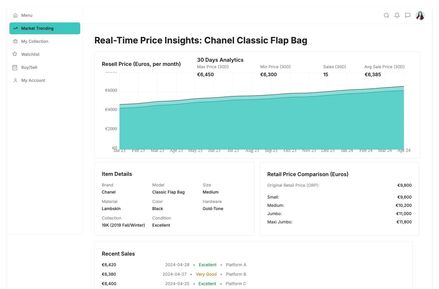Select Market Trending in sidebar

point(45,28)
